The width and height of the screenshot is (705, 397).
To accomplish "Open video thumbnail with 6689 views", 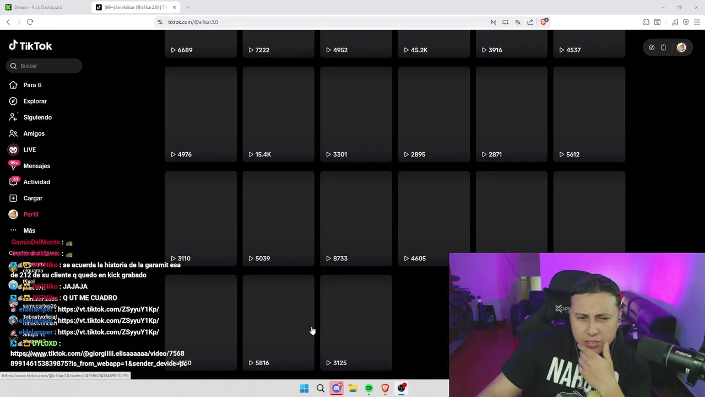I will [x=200, y=44].
